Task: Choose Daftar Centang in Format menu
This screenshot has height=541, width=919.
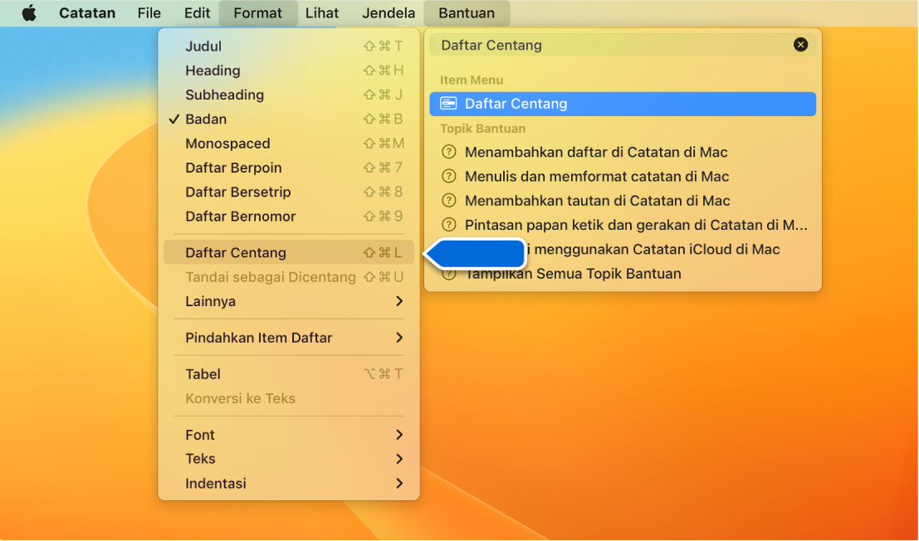Action: pyautogui.click(x=289, y=252)
